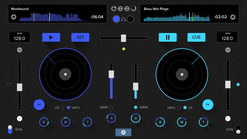This screenshot has height=139, width=247.
Task: Click the crossfader handle
Action: pyautogui.click(x=123, y=38)
